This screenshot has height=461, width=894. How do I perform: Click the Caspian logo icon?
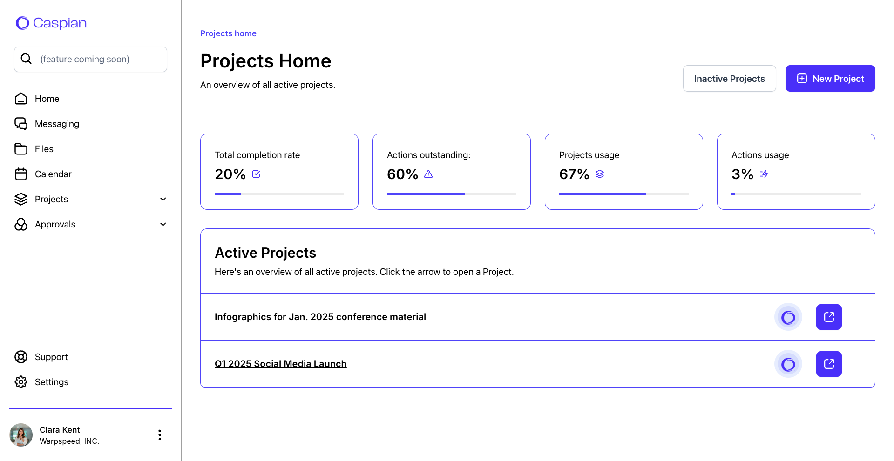coord(22,23)
